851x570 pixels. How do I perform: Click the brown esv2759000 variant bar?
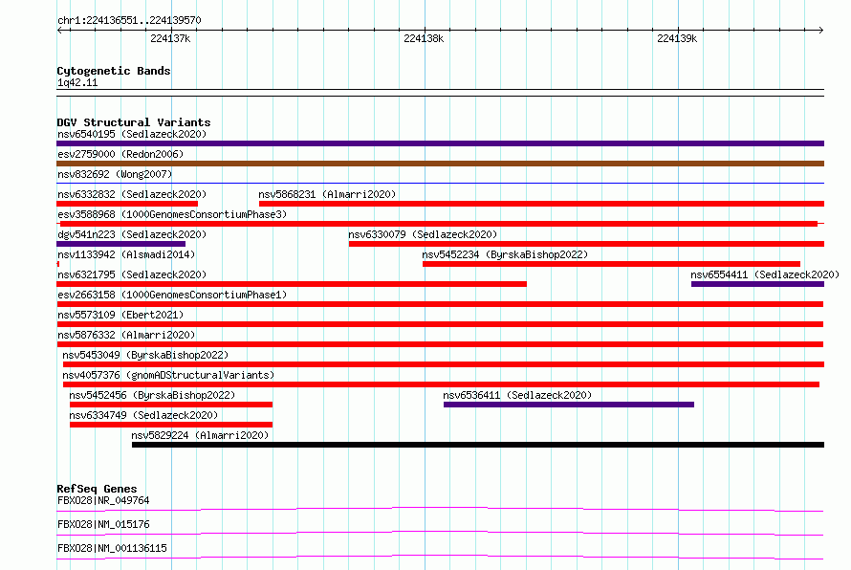pyautogui.click(x=440, y=164)
